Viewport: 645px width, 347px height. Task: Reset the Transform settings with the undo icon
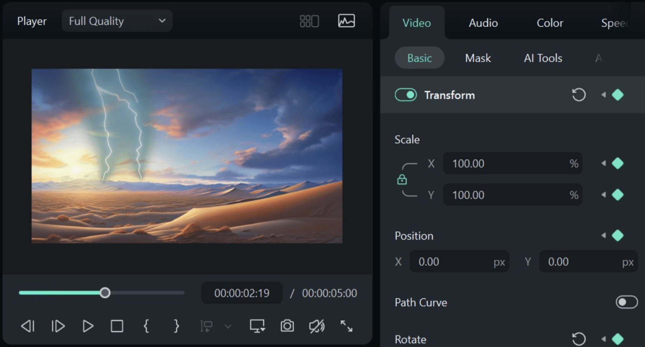(x=578, y=95)
